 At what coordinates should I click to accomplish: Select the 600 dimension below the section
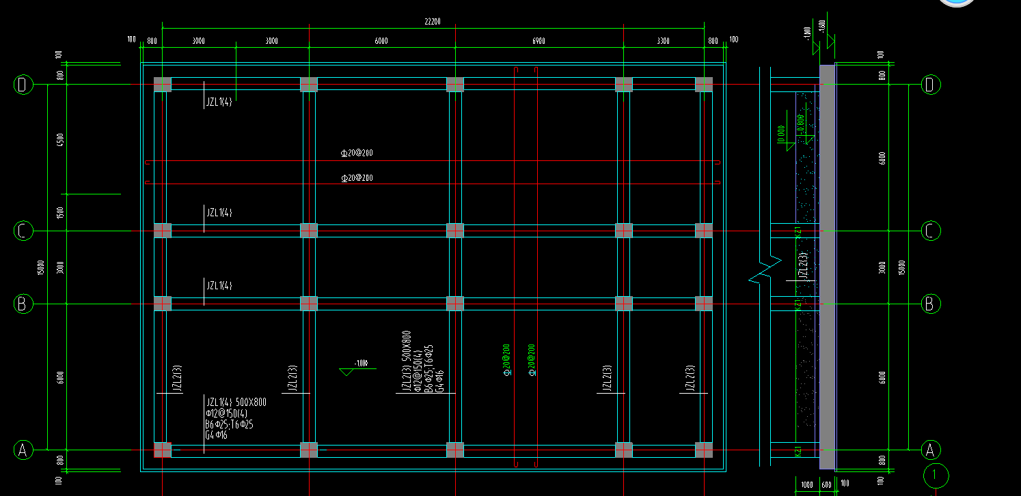[x=826, y=484]
